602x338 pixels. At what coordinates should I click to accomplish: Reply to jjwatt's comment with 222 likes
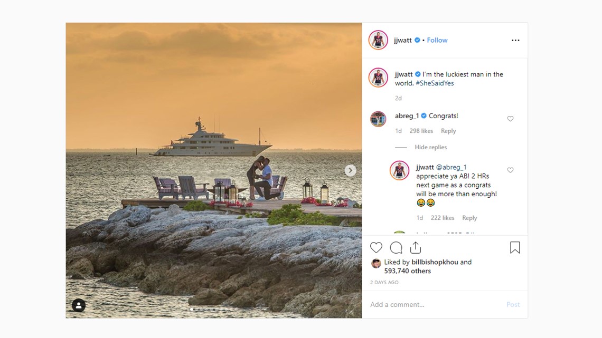(x=469, y=218)
